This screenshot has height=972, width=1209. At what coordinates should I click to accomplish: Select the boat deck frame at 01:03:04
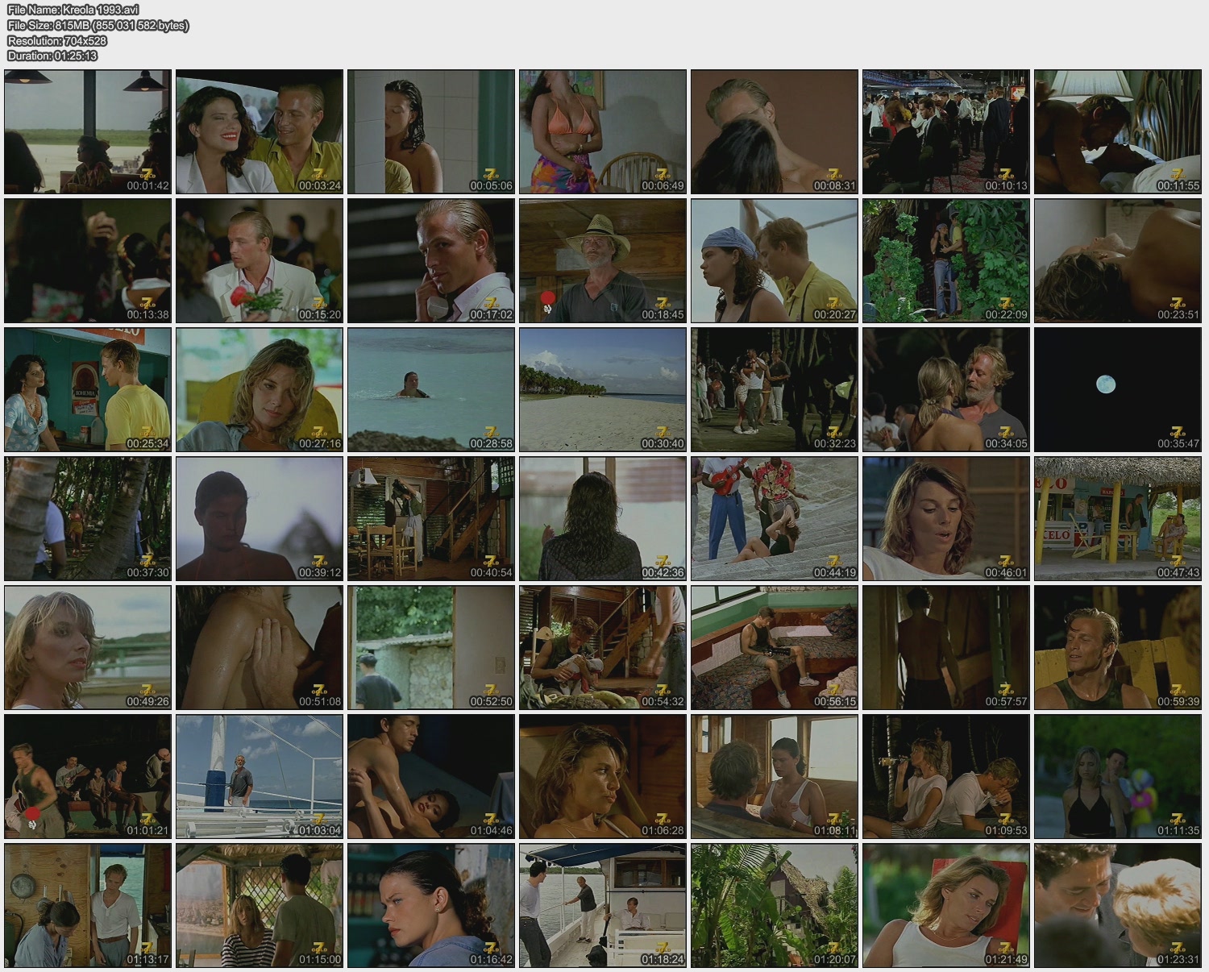coord(260,776)
